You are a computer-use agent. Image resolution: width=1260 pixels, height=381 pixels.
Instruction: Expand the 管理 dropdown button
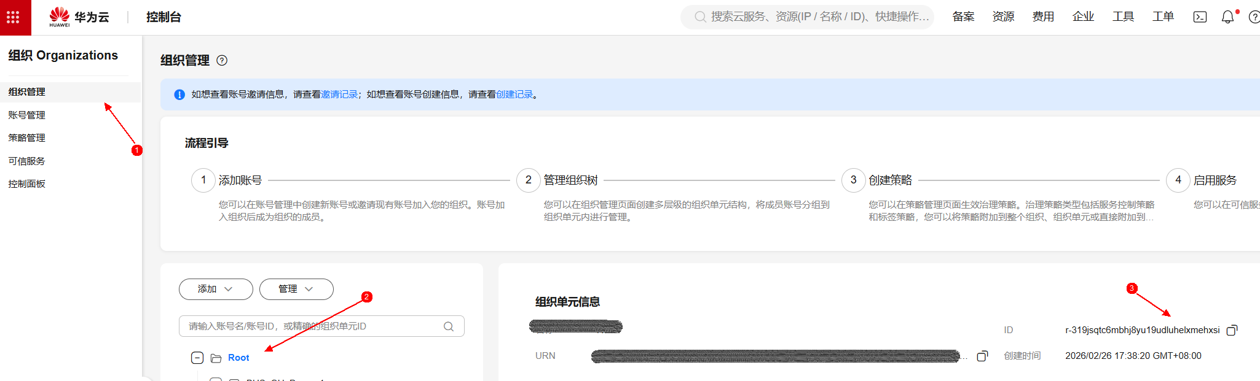click(x=296, y=289)
